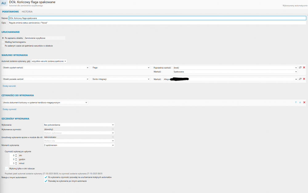Toggle Wykonuj tylko w dni robocze checkbox
The height and width of the screenshot is (193, 308).
pyautogui.click(x=7, y=168)
